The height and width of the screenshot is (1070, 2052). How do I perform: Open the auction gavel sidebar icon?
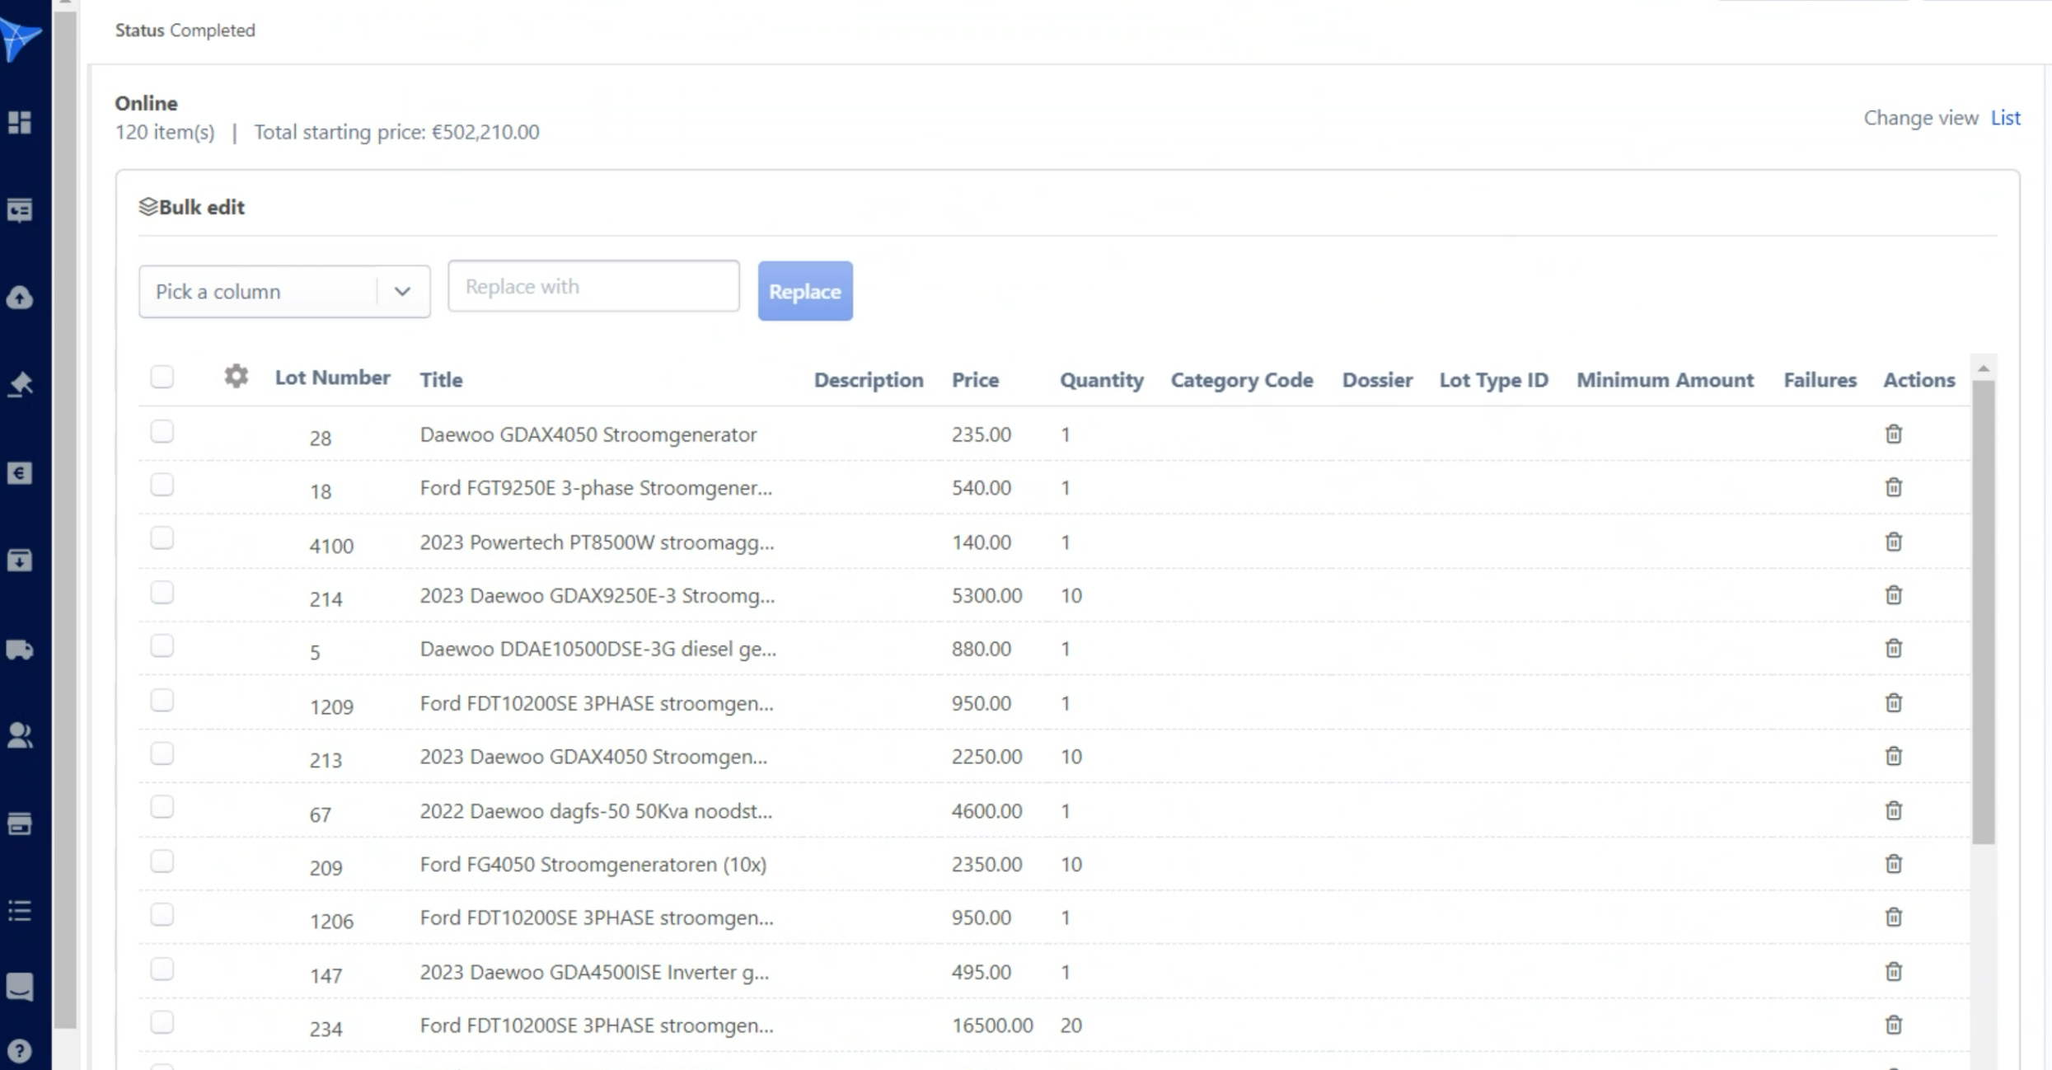pyautogui.click(x=20, y=384)
